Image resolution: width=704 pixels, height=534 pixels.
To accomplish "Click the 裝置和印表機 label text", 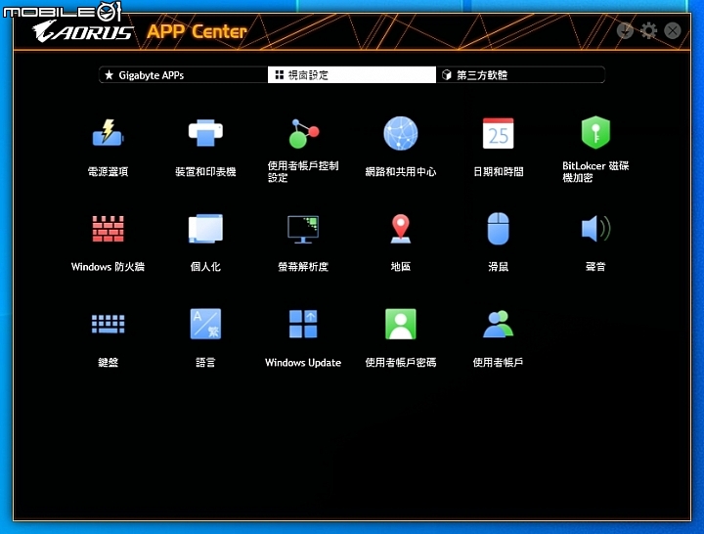I will click(x=205, y=171).
